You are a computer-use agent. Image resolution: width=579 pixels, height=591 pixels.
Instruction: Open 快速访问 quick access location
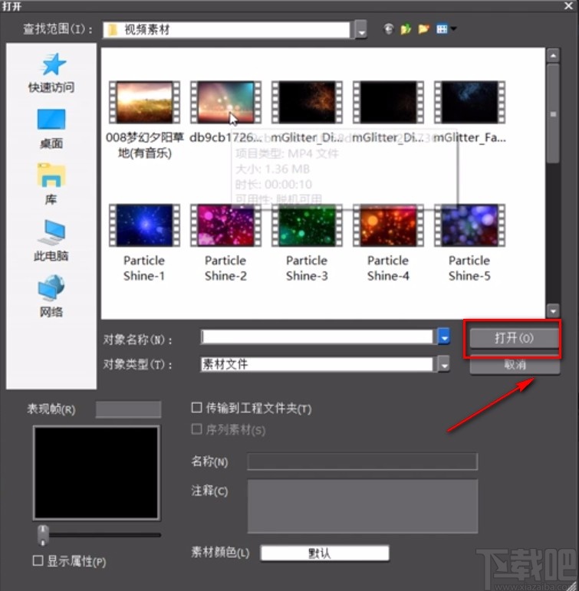[51, 73]
